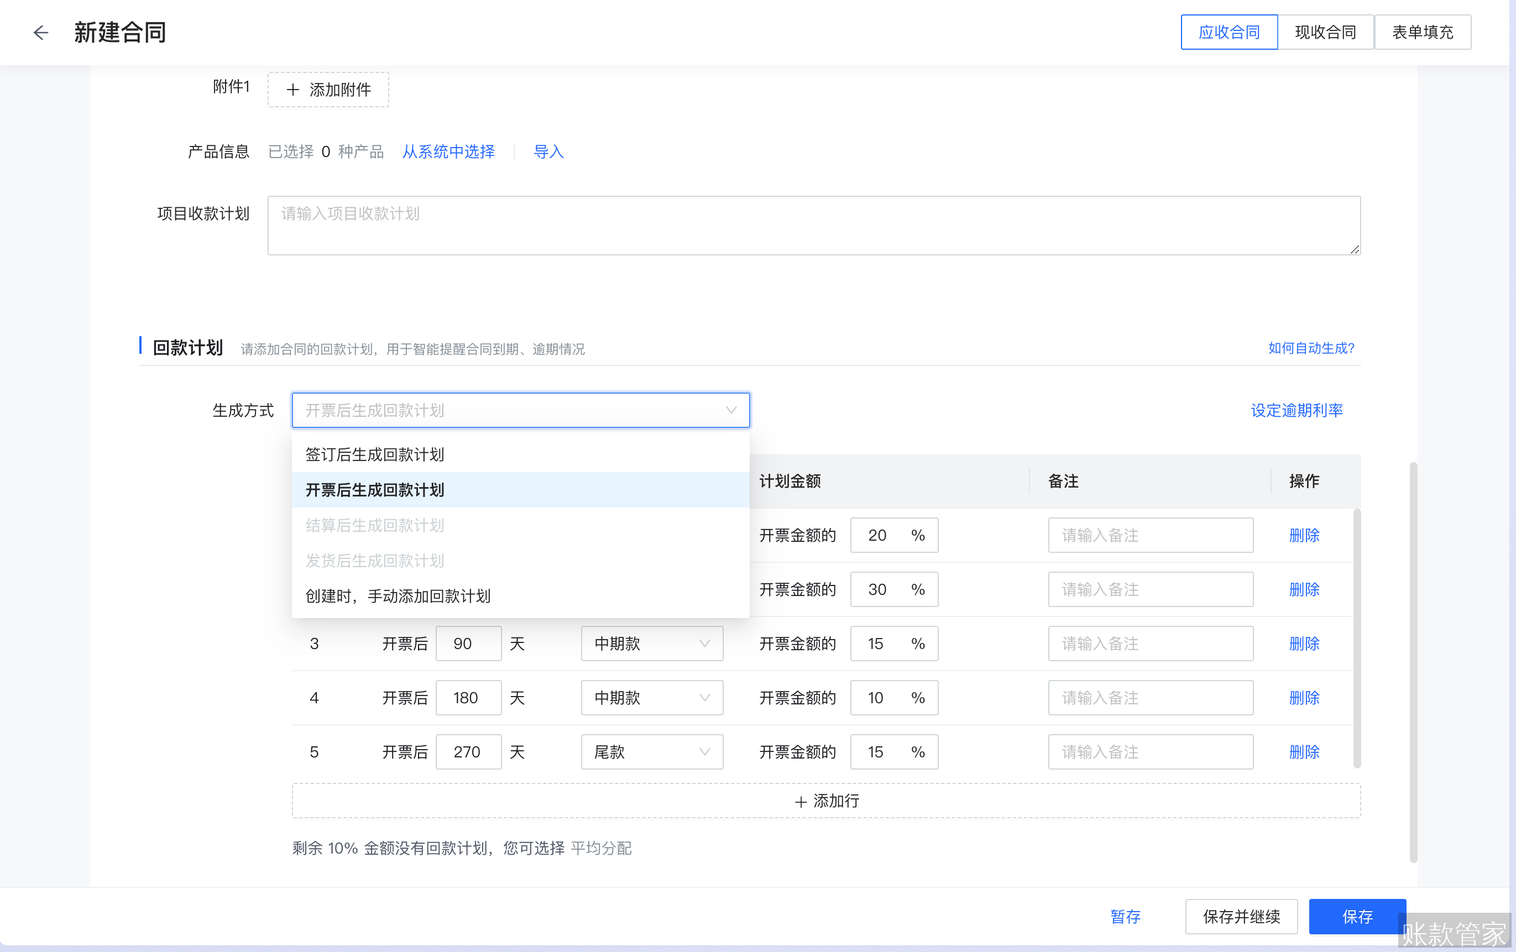The image size is (1516, 952).
Task: Switch to the 现收合同 tab
Action: point(1325,32)
